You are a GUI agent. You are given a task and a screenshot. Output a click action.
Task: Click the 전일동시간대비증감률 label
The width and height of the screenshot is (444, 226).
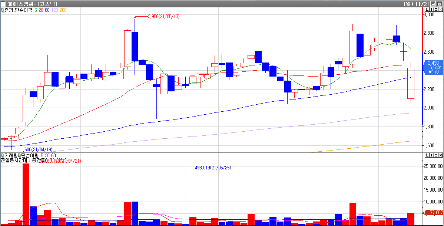click(23, 161)
